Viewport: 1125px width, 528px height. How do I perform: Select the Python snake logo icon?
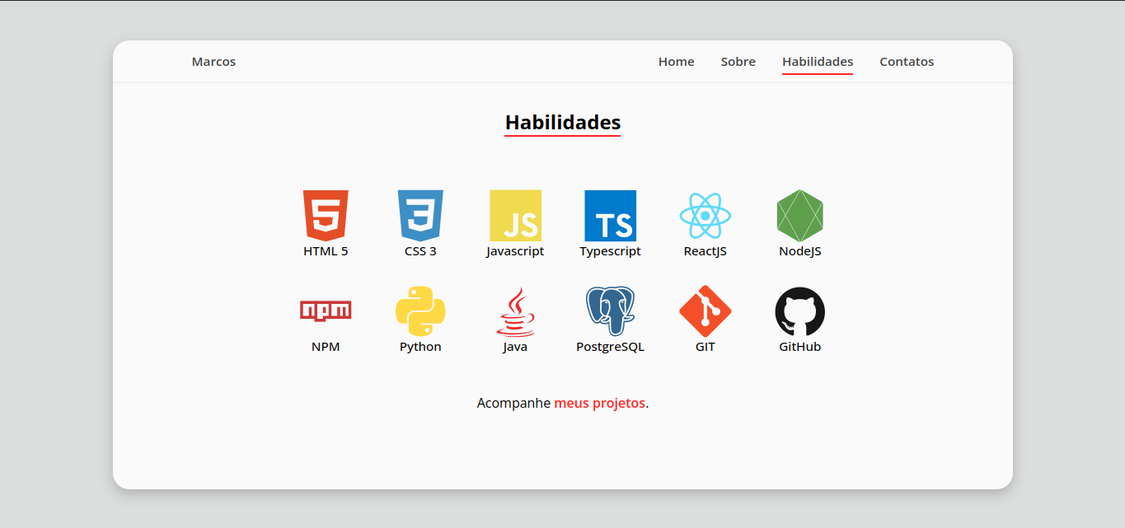tap(420, 311)
